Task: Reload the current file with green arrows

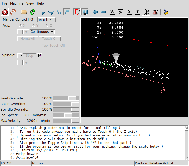Action: click(x=32, y=12)
